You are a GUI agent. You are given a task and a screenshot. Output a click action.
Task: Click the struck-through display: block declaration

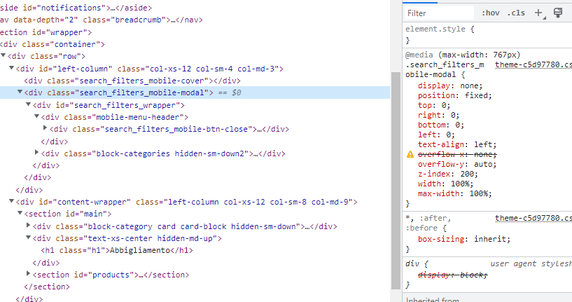(x=452, y=275)
